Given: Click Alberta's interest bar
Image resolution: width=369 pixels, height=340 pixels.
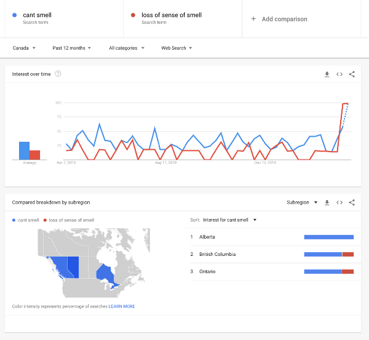Looking at the screenshot, I should tap(329, 237).
